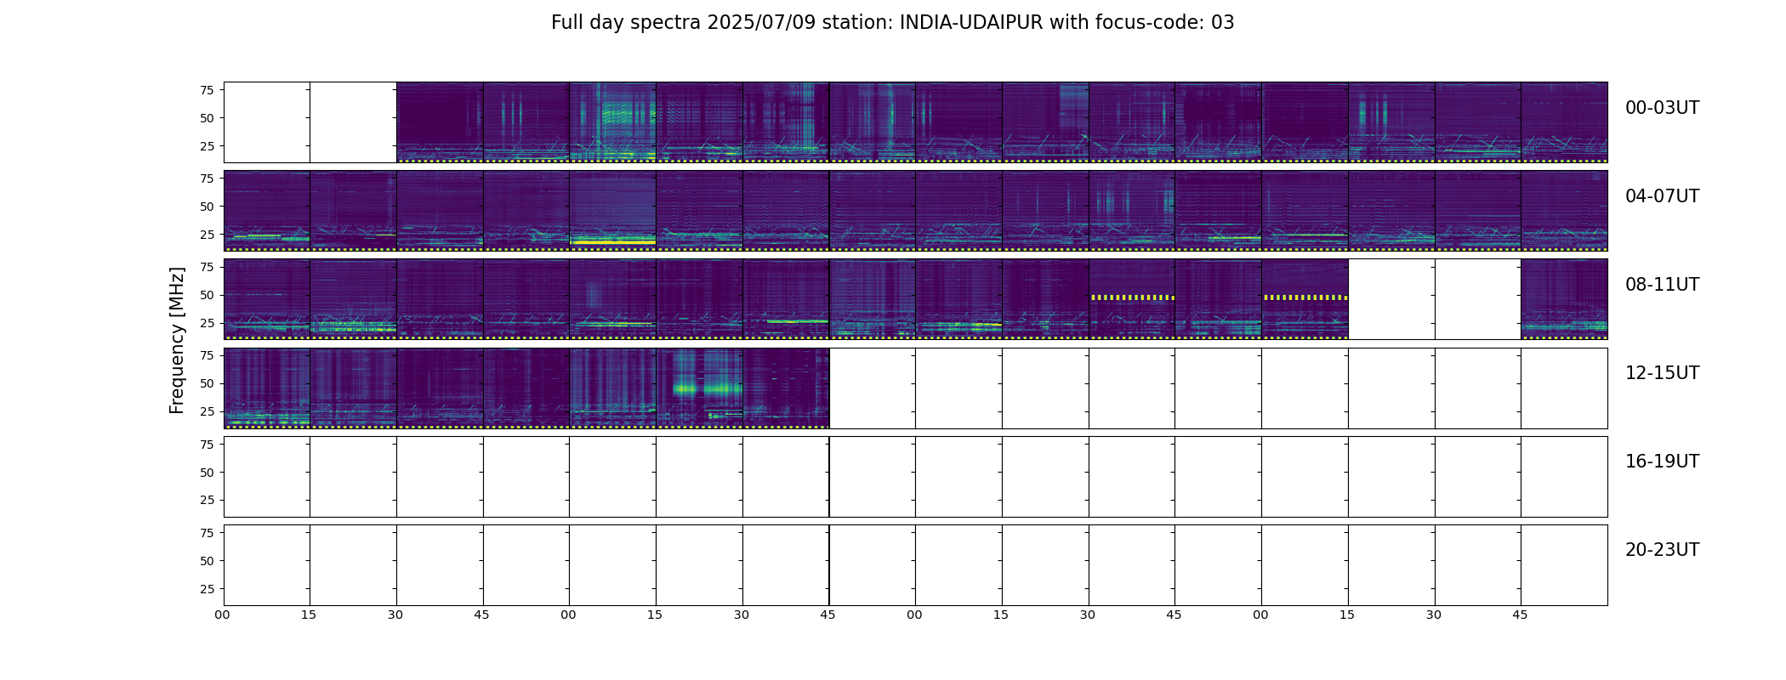The width and height of the screenshot is (1786, 680).
Task: Click the '25' tick label of the 08-11UT row
Action: [x=207, y=323]
